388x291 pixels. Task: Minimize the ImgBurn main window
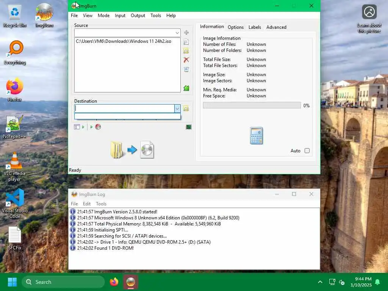click(x=277, y=6)
